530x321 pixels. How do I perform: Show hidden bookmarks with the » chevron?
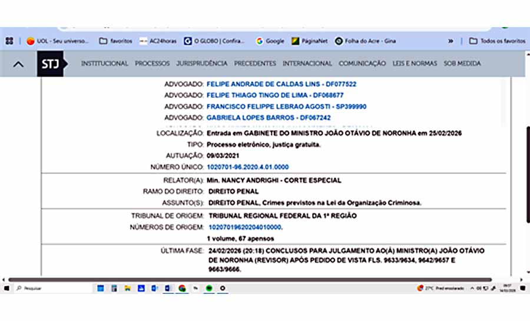451,41
